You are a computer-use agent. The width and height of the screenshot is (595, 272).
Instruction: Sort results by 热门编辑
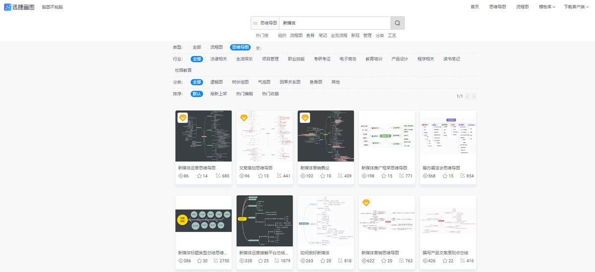(244, 94)
